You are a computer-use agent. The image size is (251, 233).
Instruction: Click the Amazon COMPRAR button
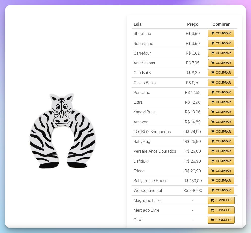tap(221, 122)
